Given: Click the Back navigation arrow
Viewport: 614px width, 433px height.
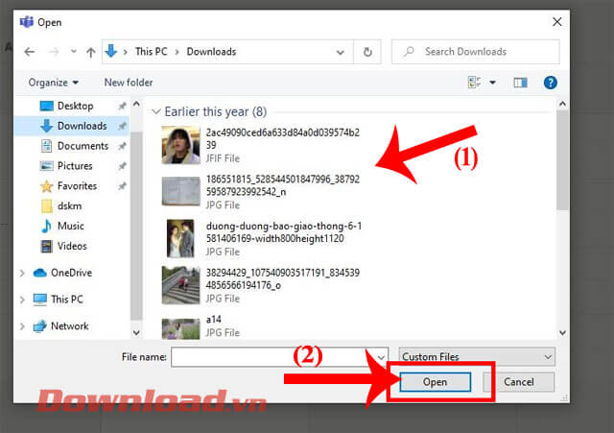Looking at the screenshot, I should click(x=30, y=52).
